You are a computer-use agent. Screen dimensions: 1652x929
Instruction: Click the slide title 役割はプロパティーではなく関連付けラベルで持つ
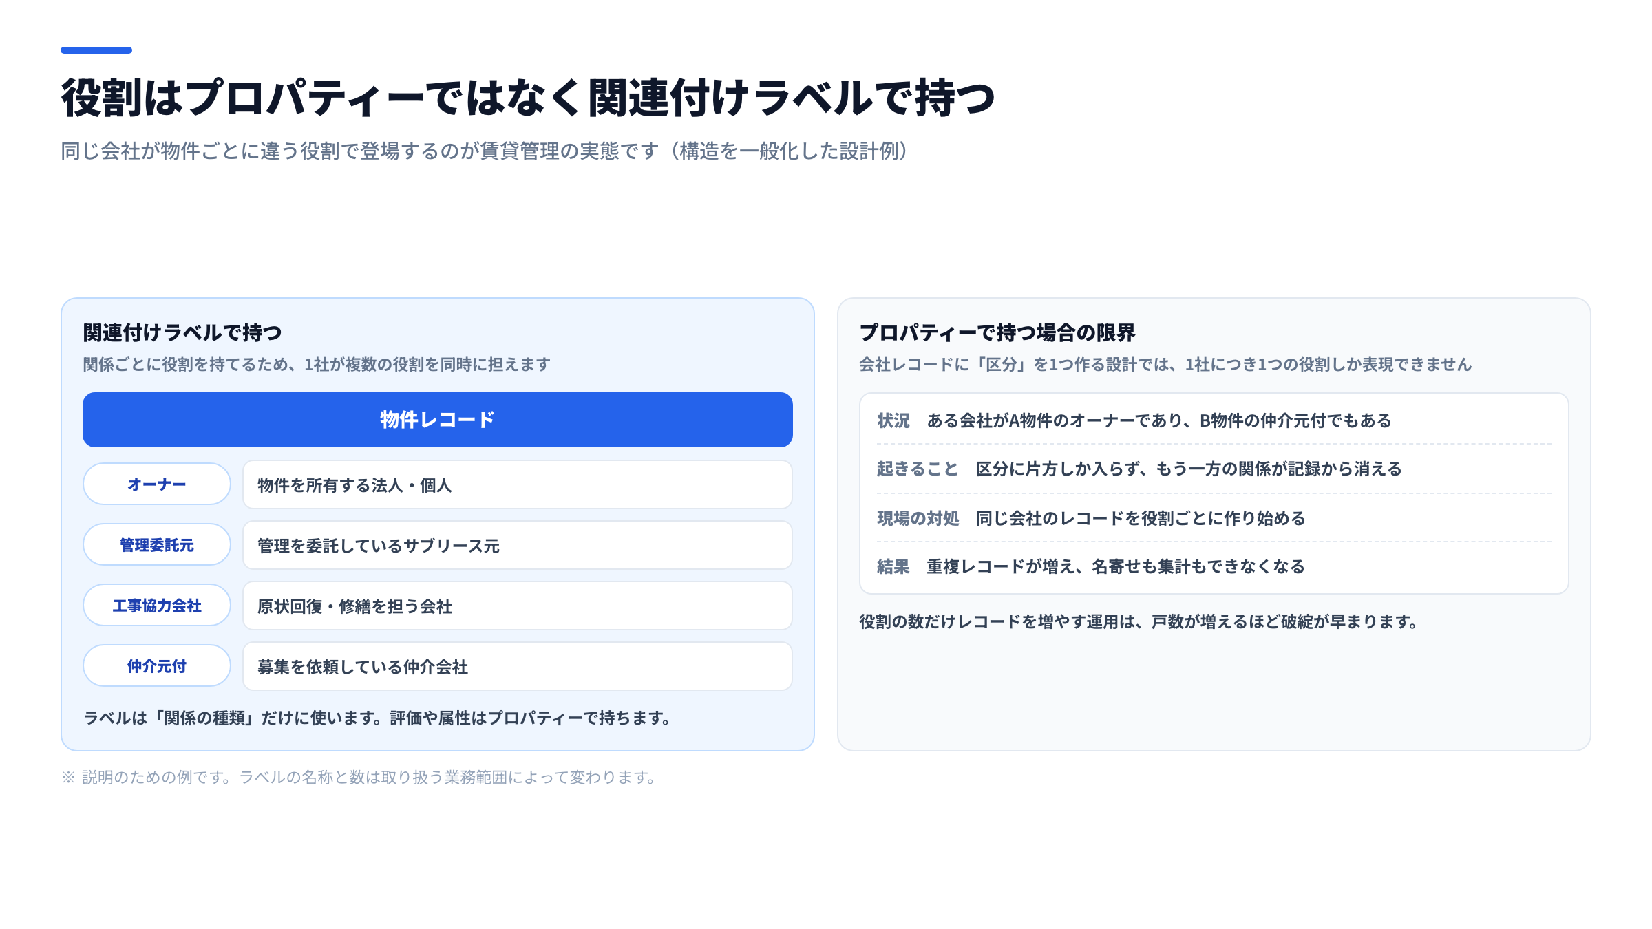pyautogui.click(x=528, y=97)
